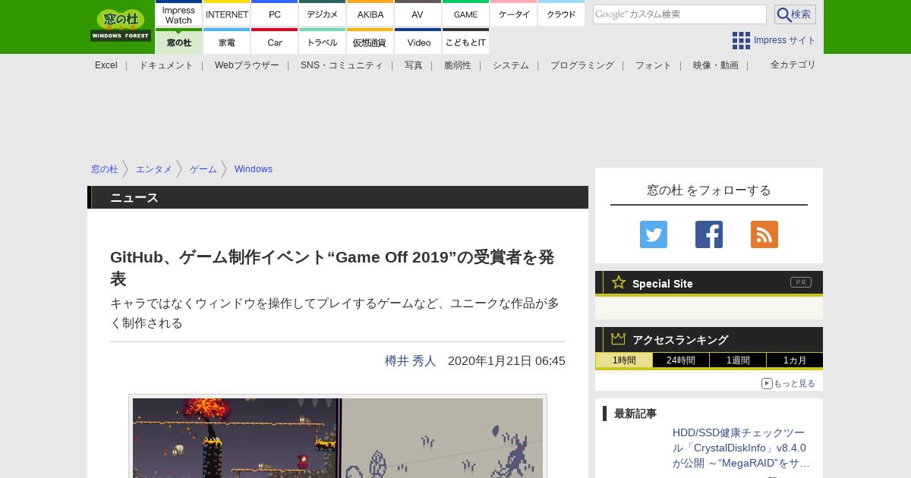Click the ゲーム breadcrumb link

203,169
